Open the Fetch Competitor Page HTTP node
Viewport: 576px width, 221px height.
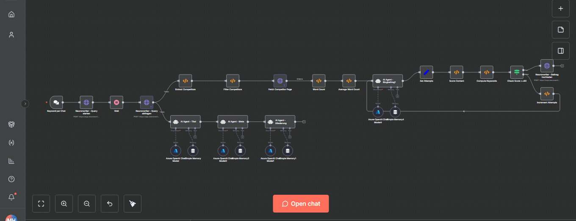pyautogui.click(x=280, y=80)
